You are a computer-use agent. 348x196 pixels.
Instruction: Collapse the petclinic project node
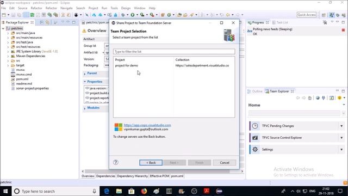[x=3, y=28]
